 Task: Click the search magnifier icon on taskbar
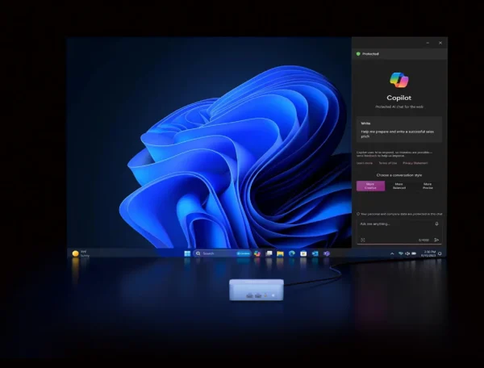(x=198, y=253)
